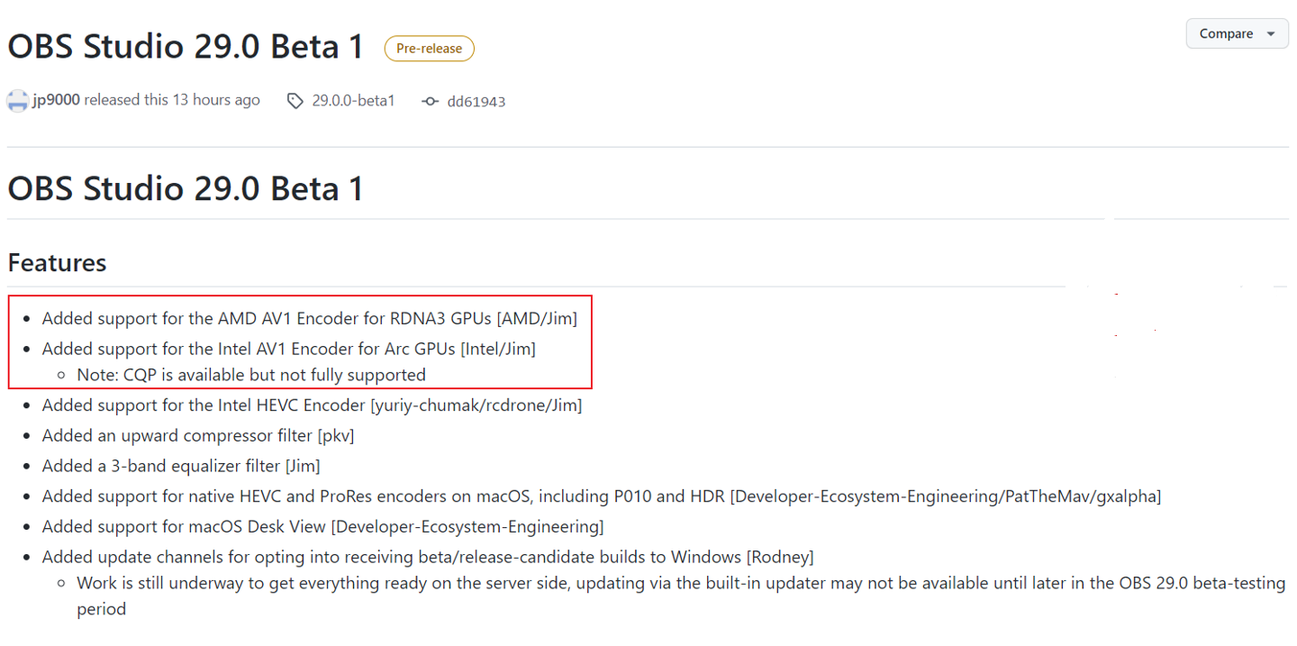Click the commit icon beside dd61943

point(431,102)
